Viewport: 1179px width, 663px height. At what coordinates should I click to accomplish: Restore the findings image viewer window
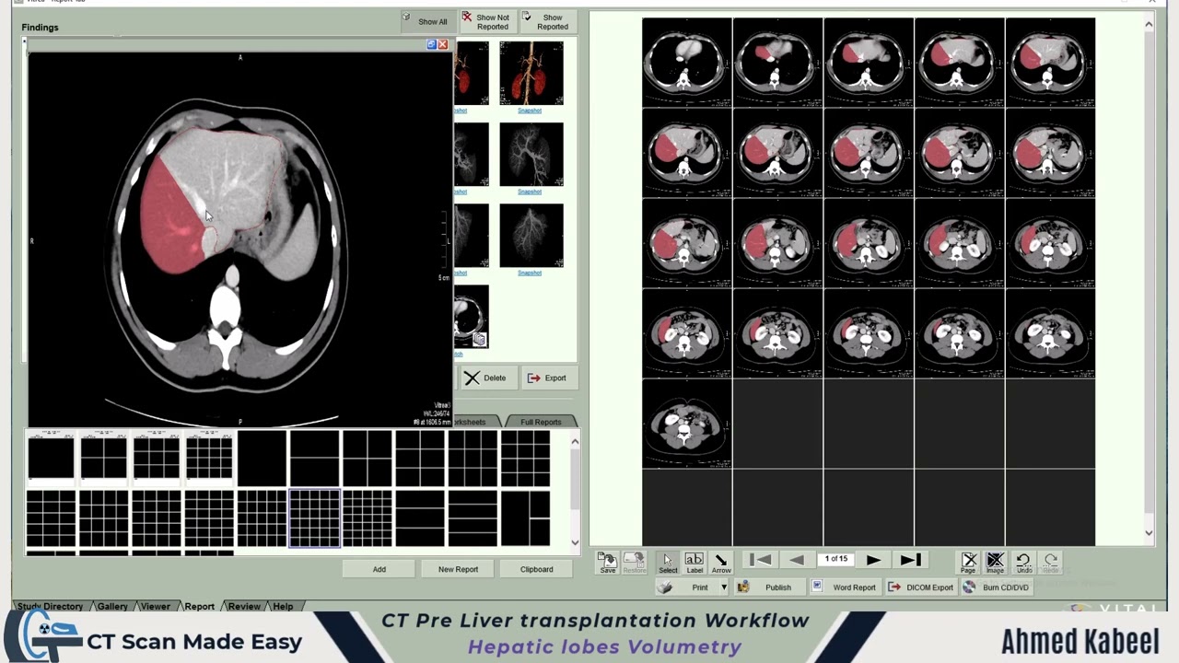431,44
